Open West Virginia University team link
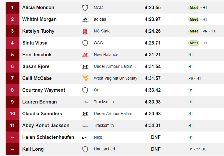The image size is (224, 156). (116, 78)
